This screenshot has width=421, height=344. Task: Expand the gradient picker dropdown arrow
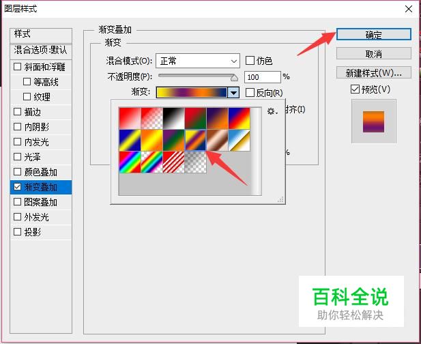click(x=233, y=93)
